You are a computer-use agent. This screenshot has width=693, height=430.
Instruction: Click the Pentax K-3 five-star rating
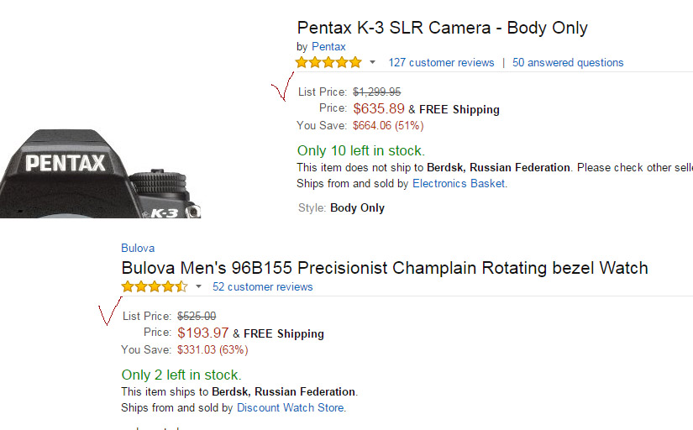pyautogui.click(x=328, y=62)
